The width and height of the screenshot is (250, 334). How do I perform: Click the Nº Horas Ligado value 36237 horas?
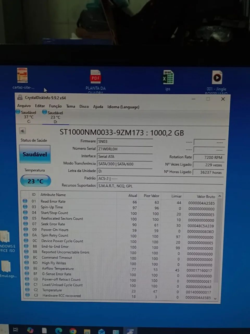[208, 172]
